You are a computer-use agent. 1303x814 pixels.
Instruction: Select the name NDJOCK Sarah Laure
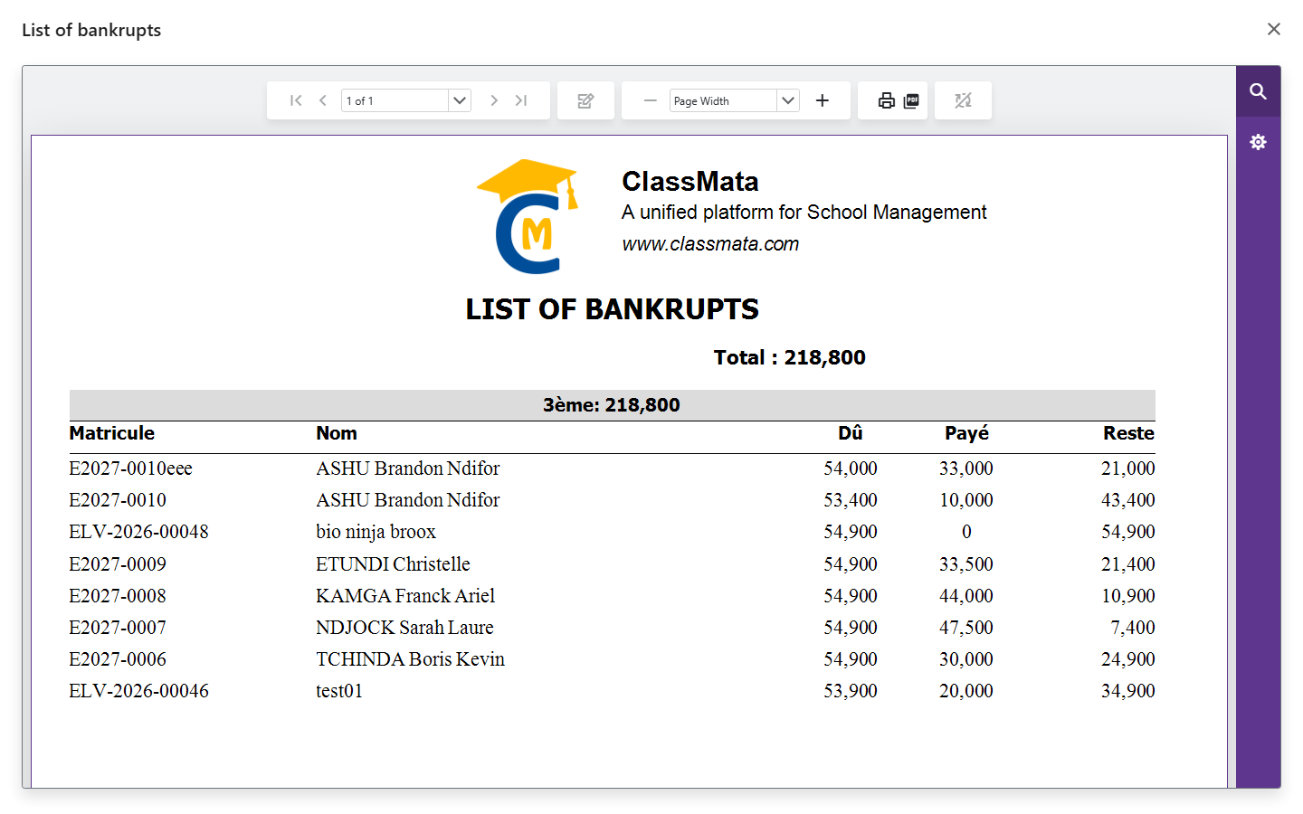[404, 628]
